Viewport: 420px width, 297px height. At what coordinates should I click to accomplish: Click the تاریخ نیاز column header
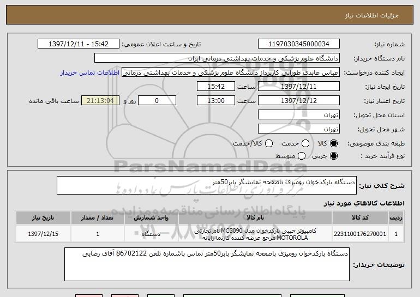tap(43, 218)
